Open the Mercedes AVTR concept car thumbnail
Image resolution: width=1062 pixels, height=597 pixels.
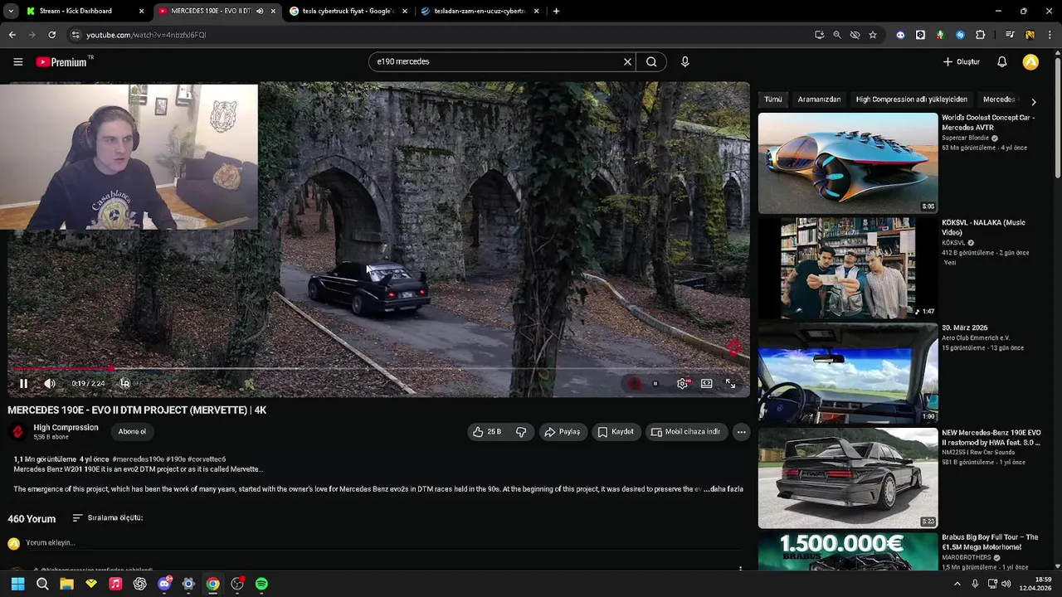848,163
